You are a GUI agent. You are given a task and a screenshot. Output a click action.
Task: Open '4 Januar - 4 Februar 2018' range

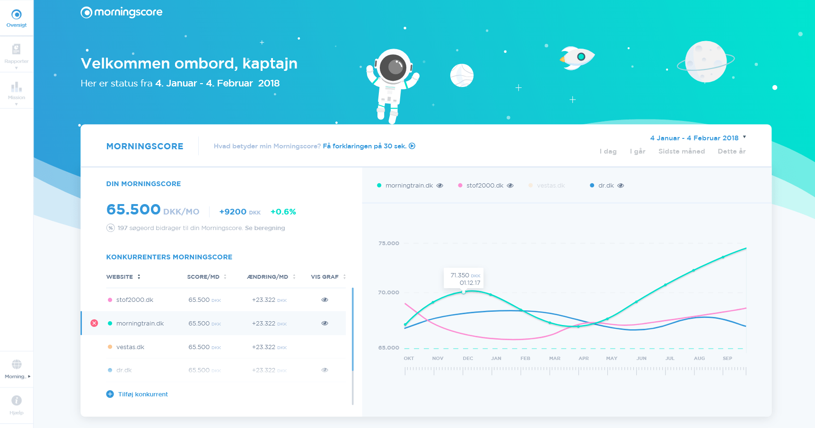[x=694, y=138]
